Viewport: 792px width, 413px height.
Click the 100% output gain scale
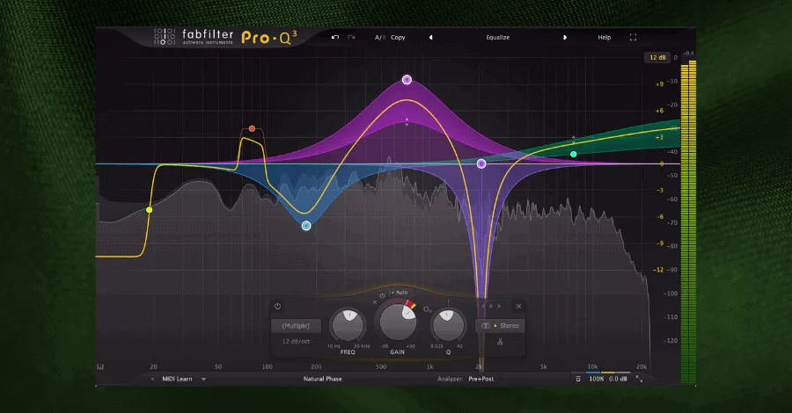597,379
